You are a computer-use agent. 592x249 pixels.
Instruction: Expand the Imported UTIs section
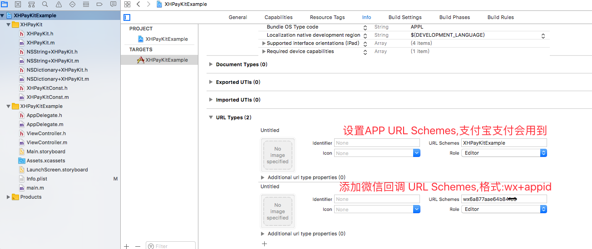click(211, 100)
